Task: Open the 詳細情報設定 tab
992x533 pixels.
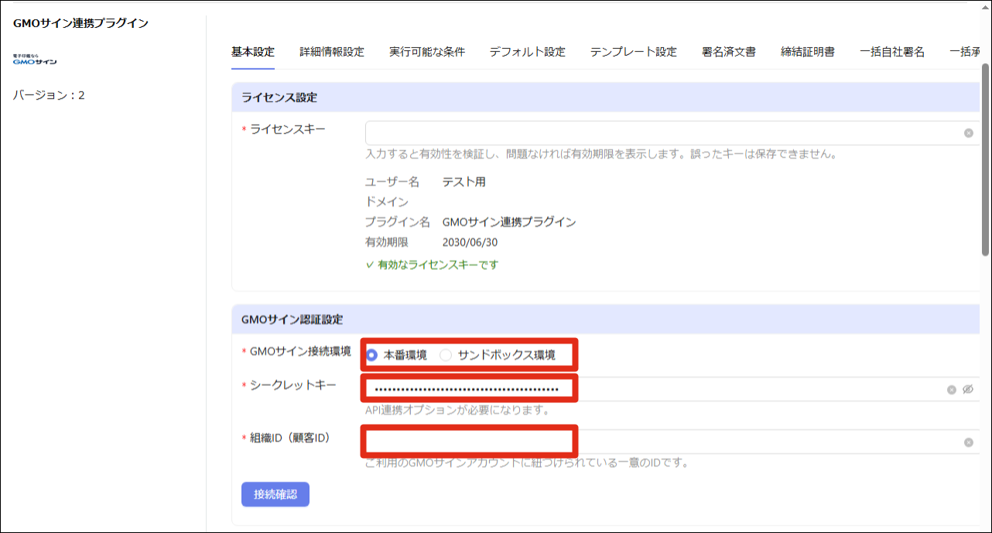Action: [332, 53]
